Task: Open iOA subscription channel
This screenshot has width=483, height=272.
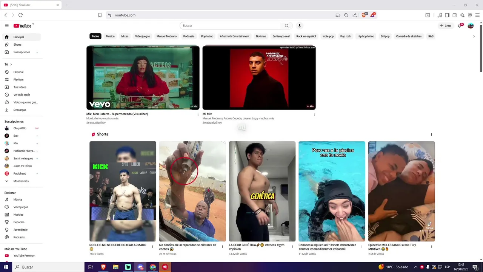Action: click(22, 143)
